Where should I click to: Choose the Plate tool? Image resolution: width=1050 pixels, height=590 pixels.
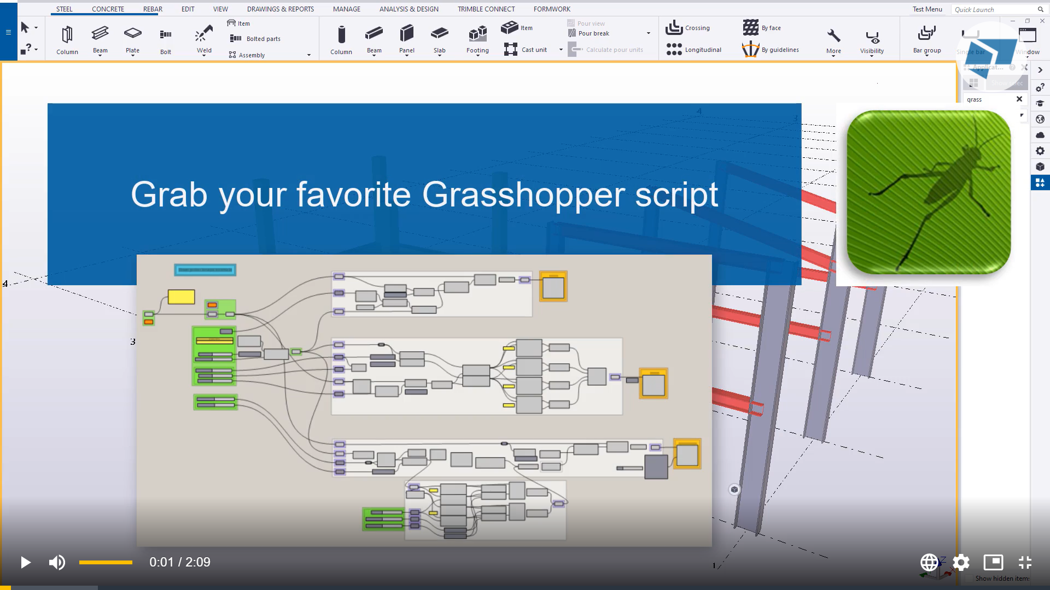(x=132, y=39)
